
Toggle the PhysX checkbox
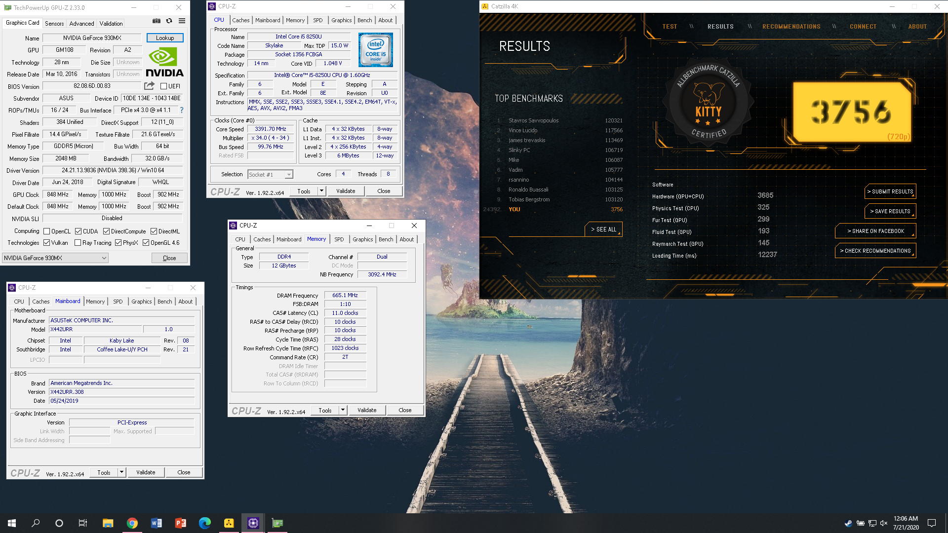118,242
